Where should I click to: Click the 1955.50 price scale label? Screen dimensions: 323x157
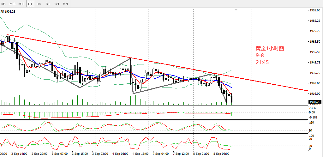pos(315,52)
